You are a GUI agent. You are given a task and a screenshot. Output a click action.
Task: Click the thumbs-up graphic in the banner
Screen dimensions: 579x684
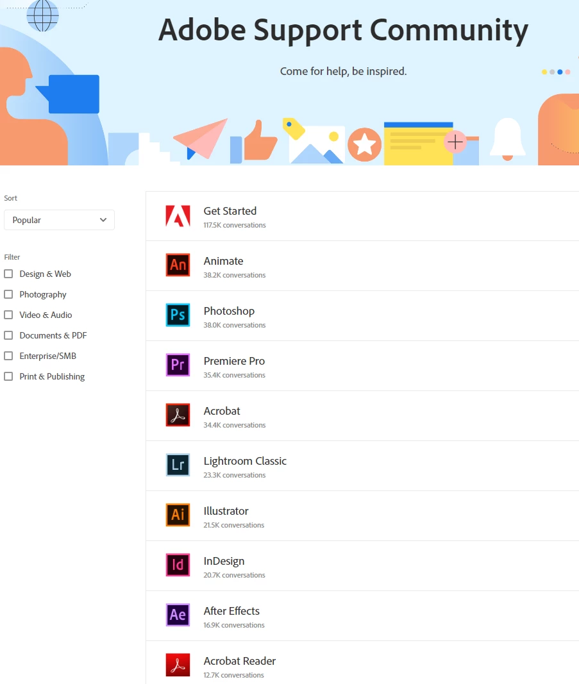pos(253,142)
